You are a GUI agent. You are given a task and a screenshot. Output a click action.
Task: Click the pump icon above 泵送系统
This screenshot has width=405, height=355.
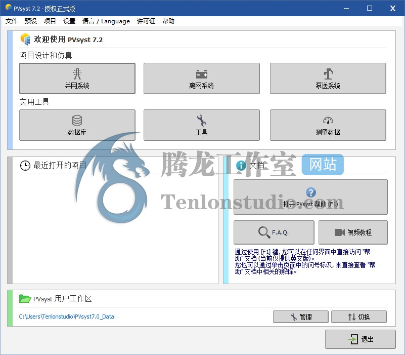click(328, 74)
